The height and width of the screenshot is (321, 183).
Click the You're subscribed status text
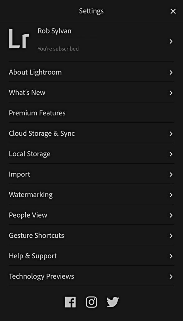(x=58, y=49)
